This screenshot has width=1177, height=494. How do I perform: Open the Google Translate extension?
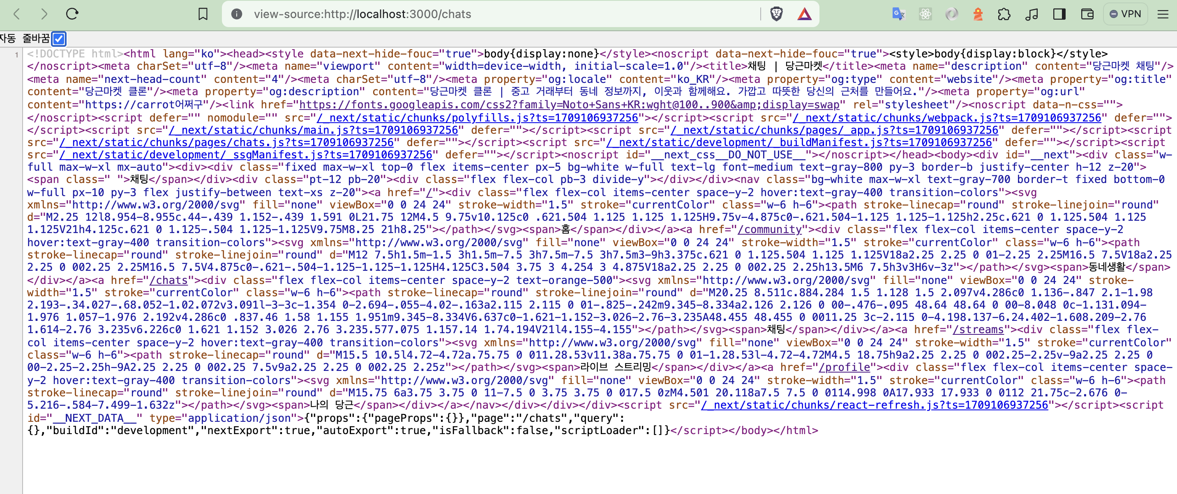coord(898,14)
